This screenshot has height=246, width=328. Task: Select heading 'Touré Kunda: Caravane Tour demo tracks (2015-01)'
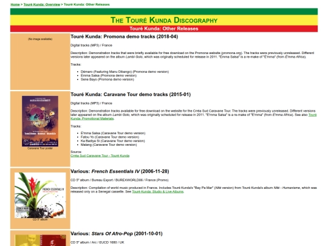(131, 95)
